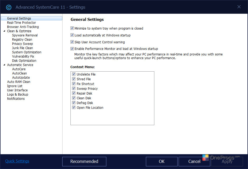The height and width of the screenshot is (169, 248).
Task: Open Junk File Clean settings
Action: click(22, 48)
